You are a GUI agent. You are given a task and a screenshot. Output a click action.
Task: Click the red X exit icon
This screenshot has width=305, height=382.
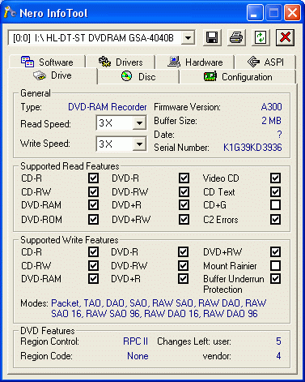pos(285,37)
